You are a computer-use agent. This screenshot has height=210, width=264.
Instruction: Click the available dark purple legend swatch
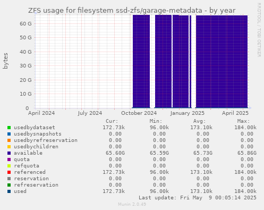coord(9,153)
